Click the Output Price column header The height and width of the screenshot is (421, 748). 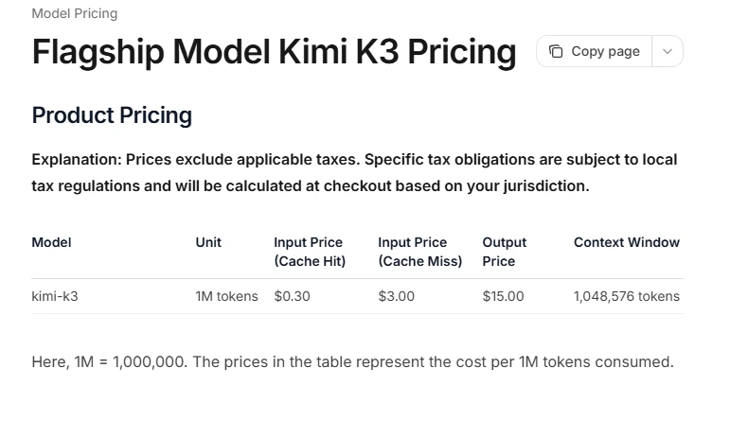click(505, 252)
